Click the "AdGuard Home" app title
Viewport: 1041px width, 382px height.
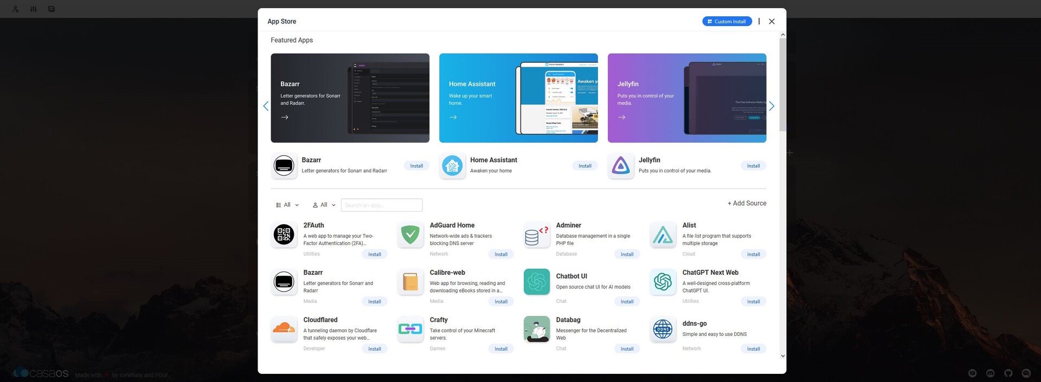click(x=452, y=225)
